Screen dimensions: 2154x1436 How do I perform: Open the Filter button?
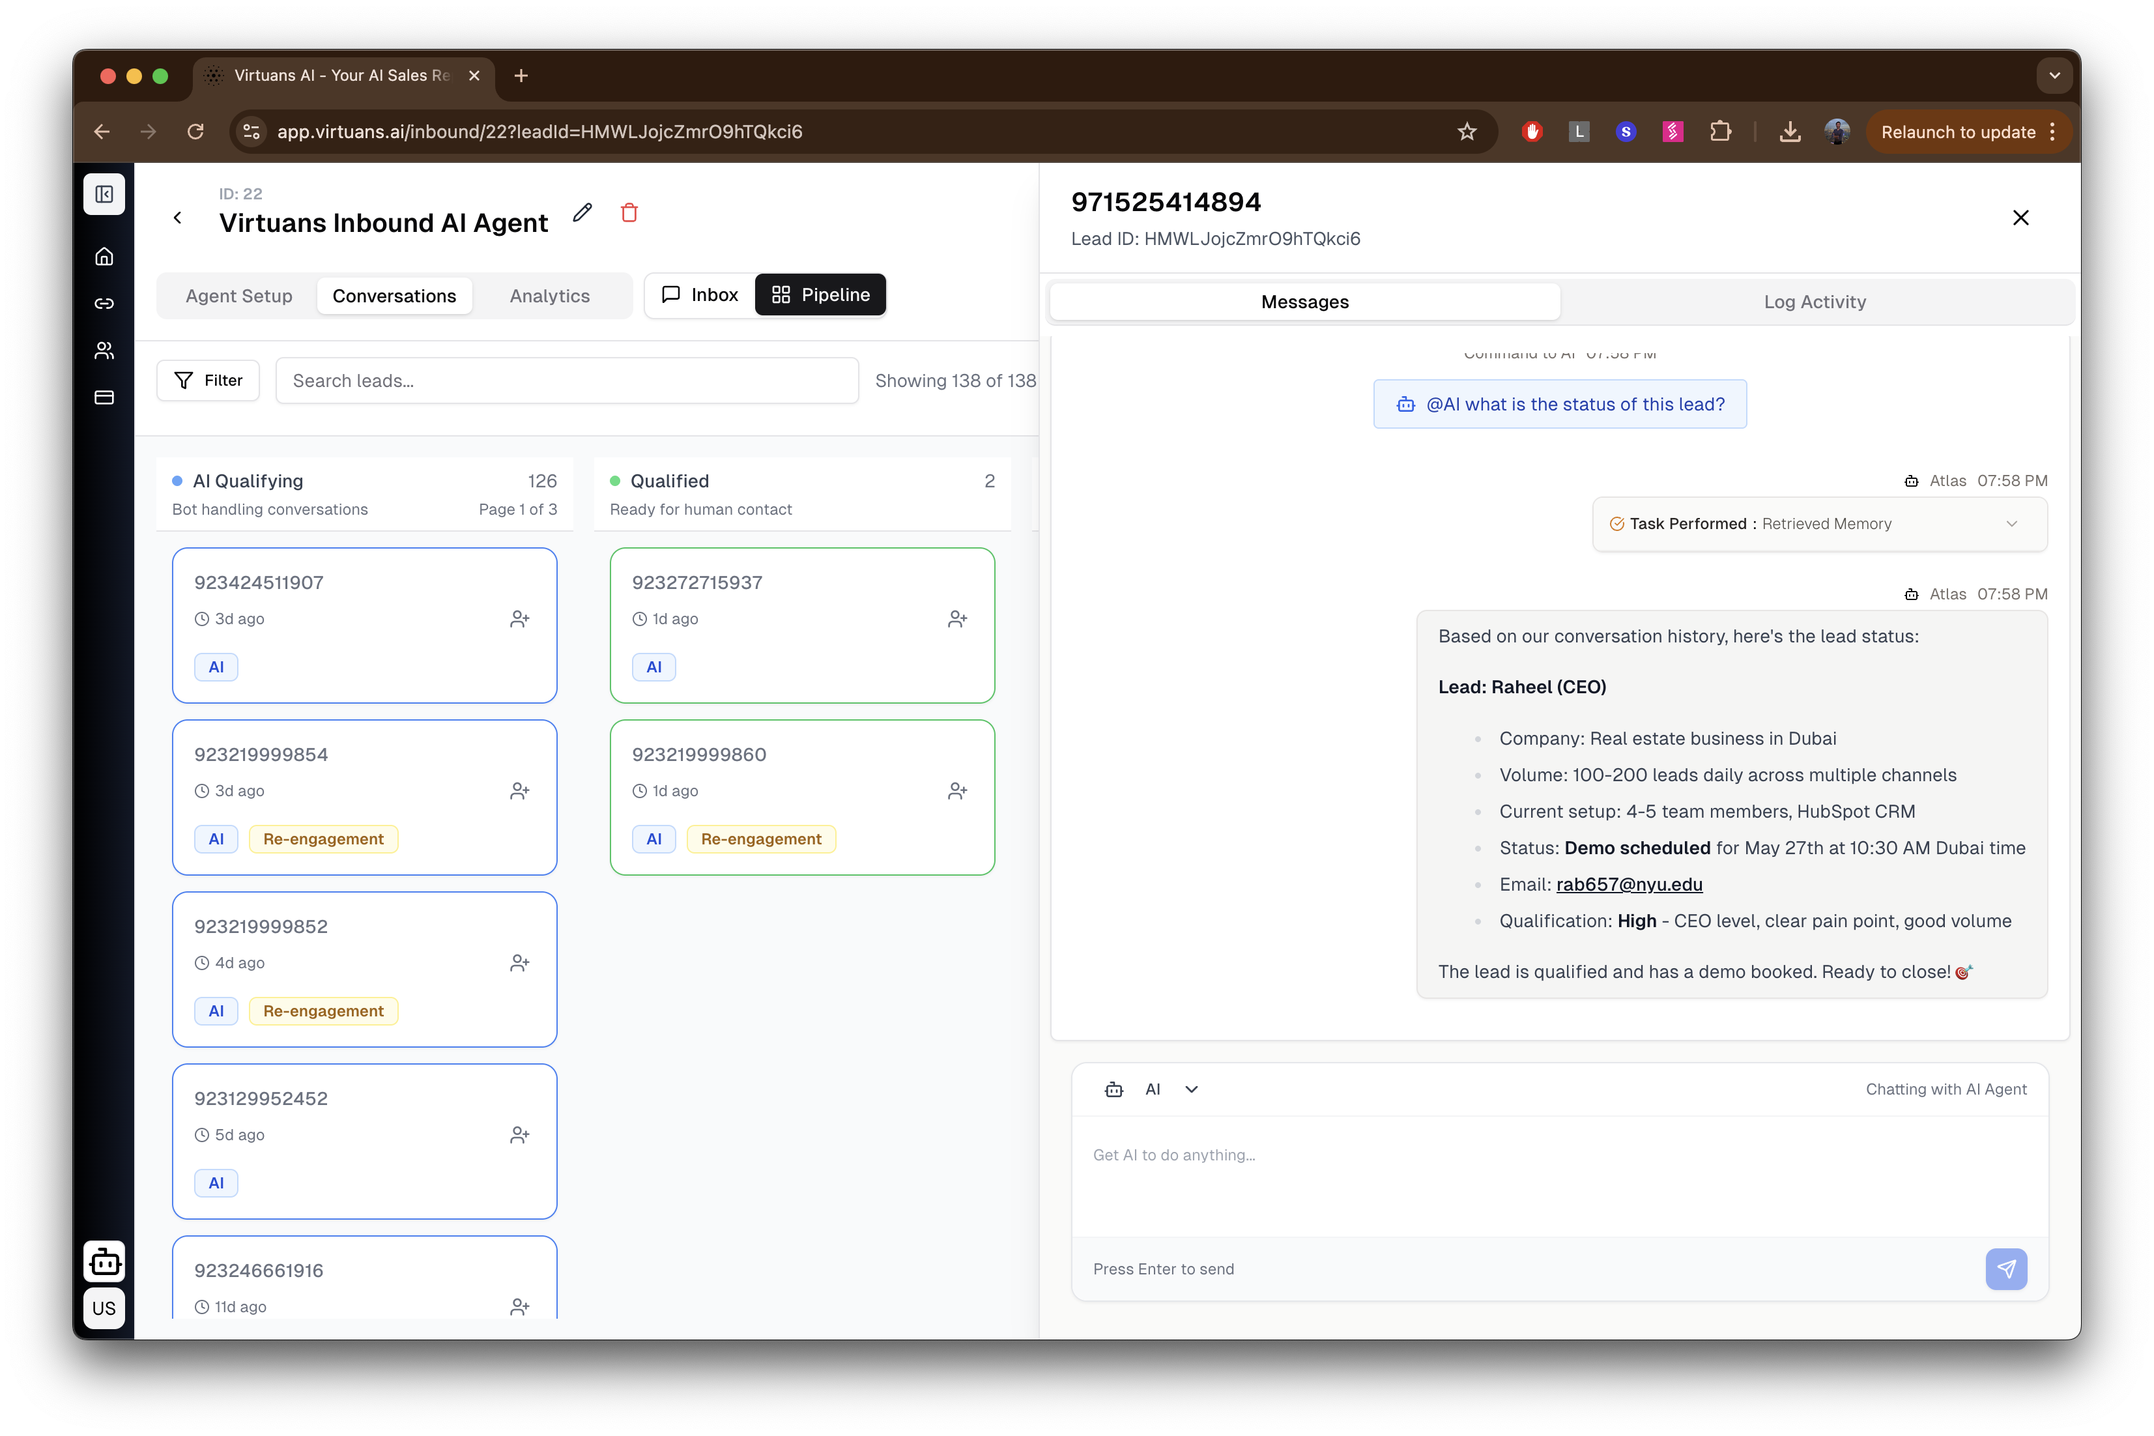208,380
